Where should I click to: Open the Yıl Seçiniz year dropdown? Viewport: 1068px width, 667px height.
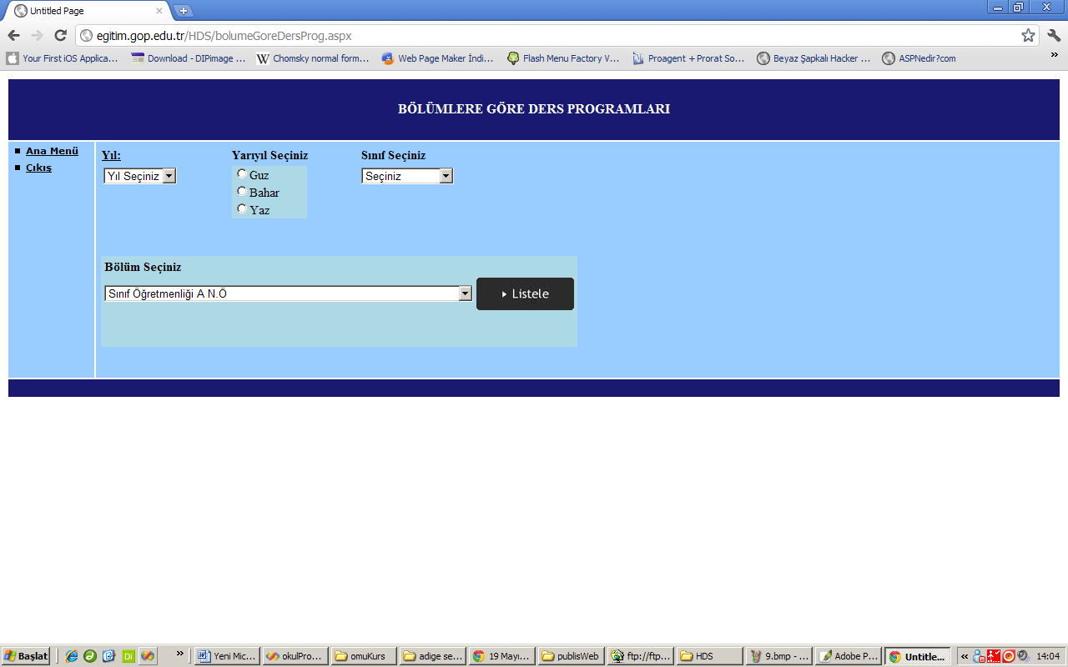point(139,176)
